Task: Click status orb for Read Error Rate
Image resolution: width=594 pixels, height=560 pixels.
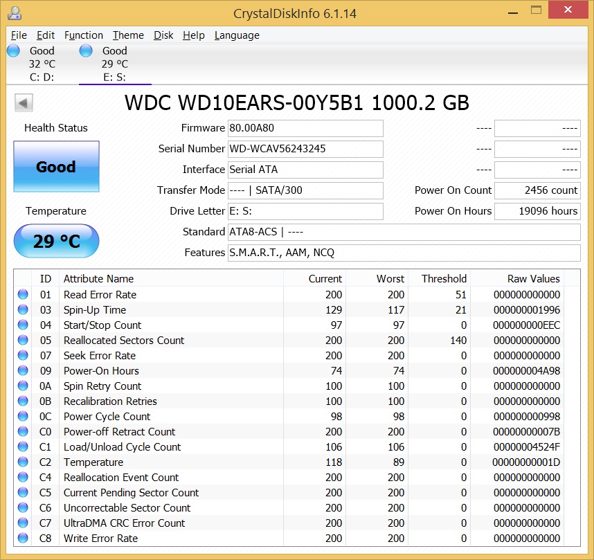Action: [23, 294]
